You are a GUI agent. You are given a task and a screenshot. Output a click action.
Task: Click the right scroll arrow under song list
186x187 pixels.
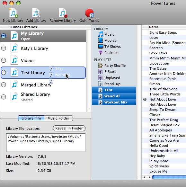click(x=149, y=177)
